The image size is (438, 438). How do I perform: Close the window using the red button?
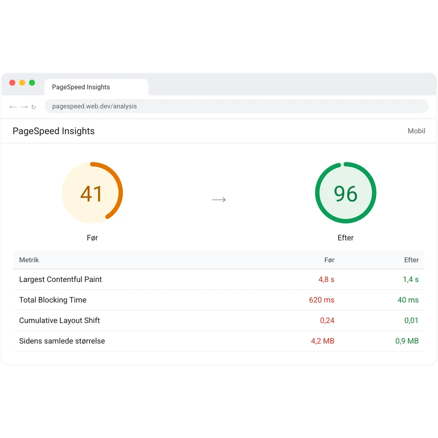point(12,83)
